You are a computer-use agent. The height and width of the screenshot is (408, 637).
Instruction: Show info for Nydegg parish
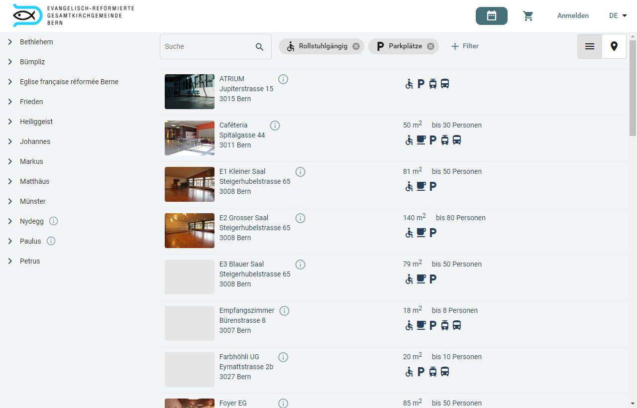[54, 221]
